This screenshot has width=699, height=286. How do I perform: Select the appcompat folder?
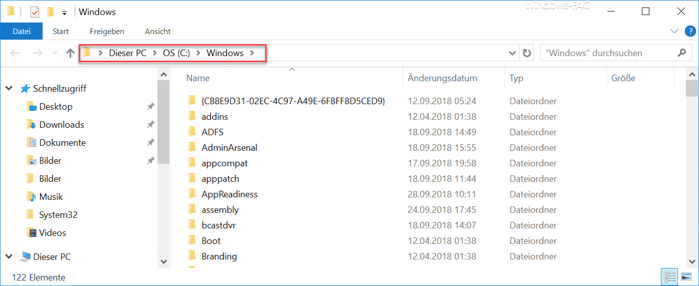(225, 163)
